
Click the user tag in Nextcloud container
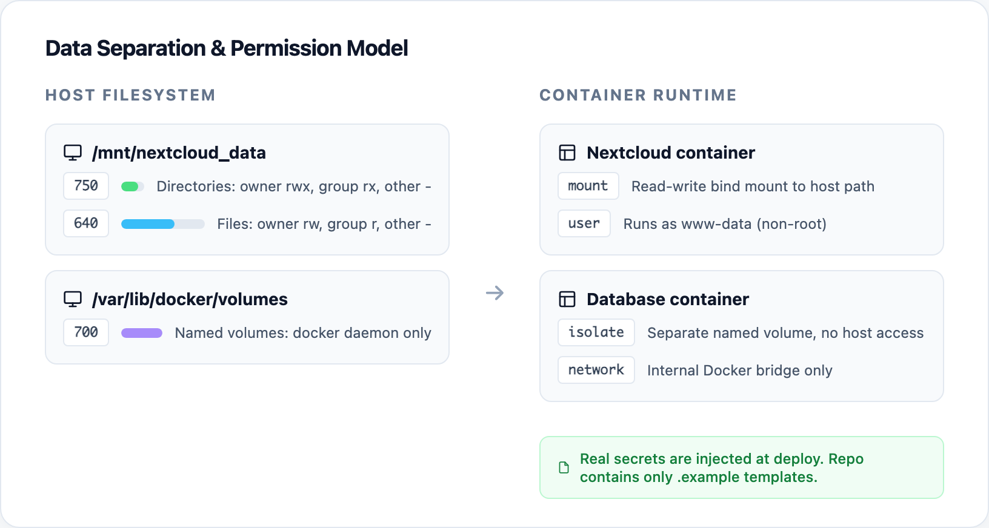tap(584, 223)
